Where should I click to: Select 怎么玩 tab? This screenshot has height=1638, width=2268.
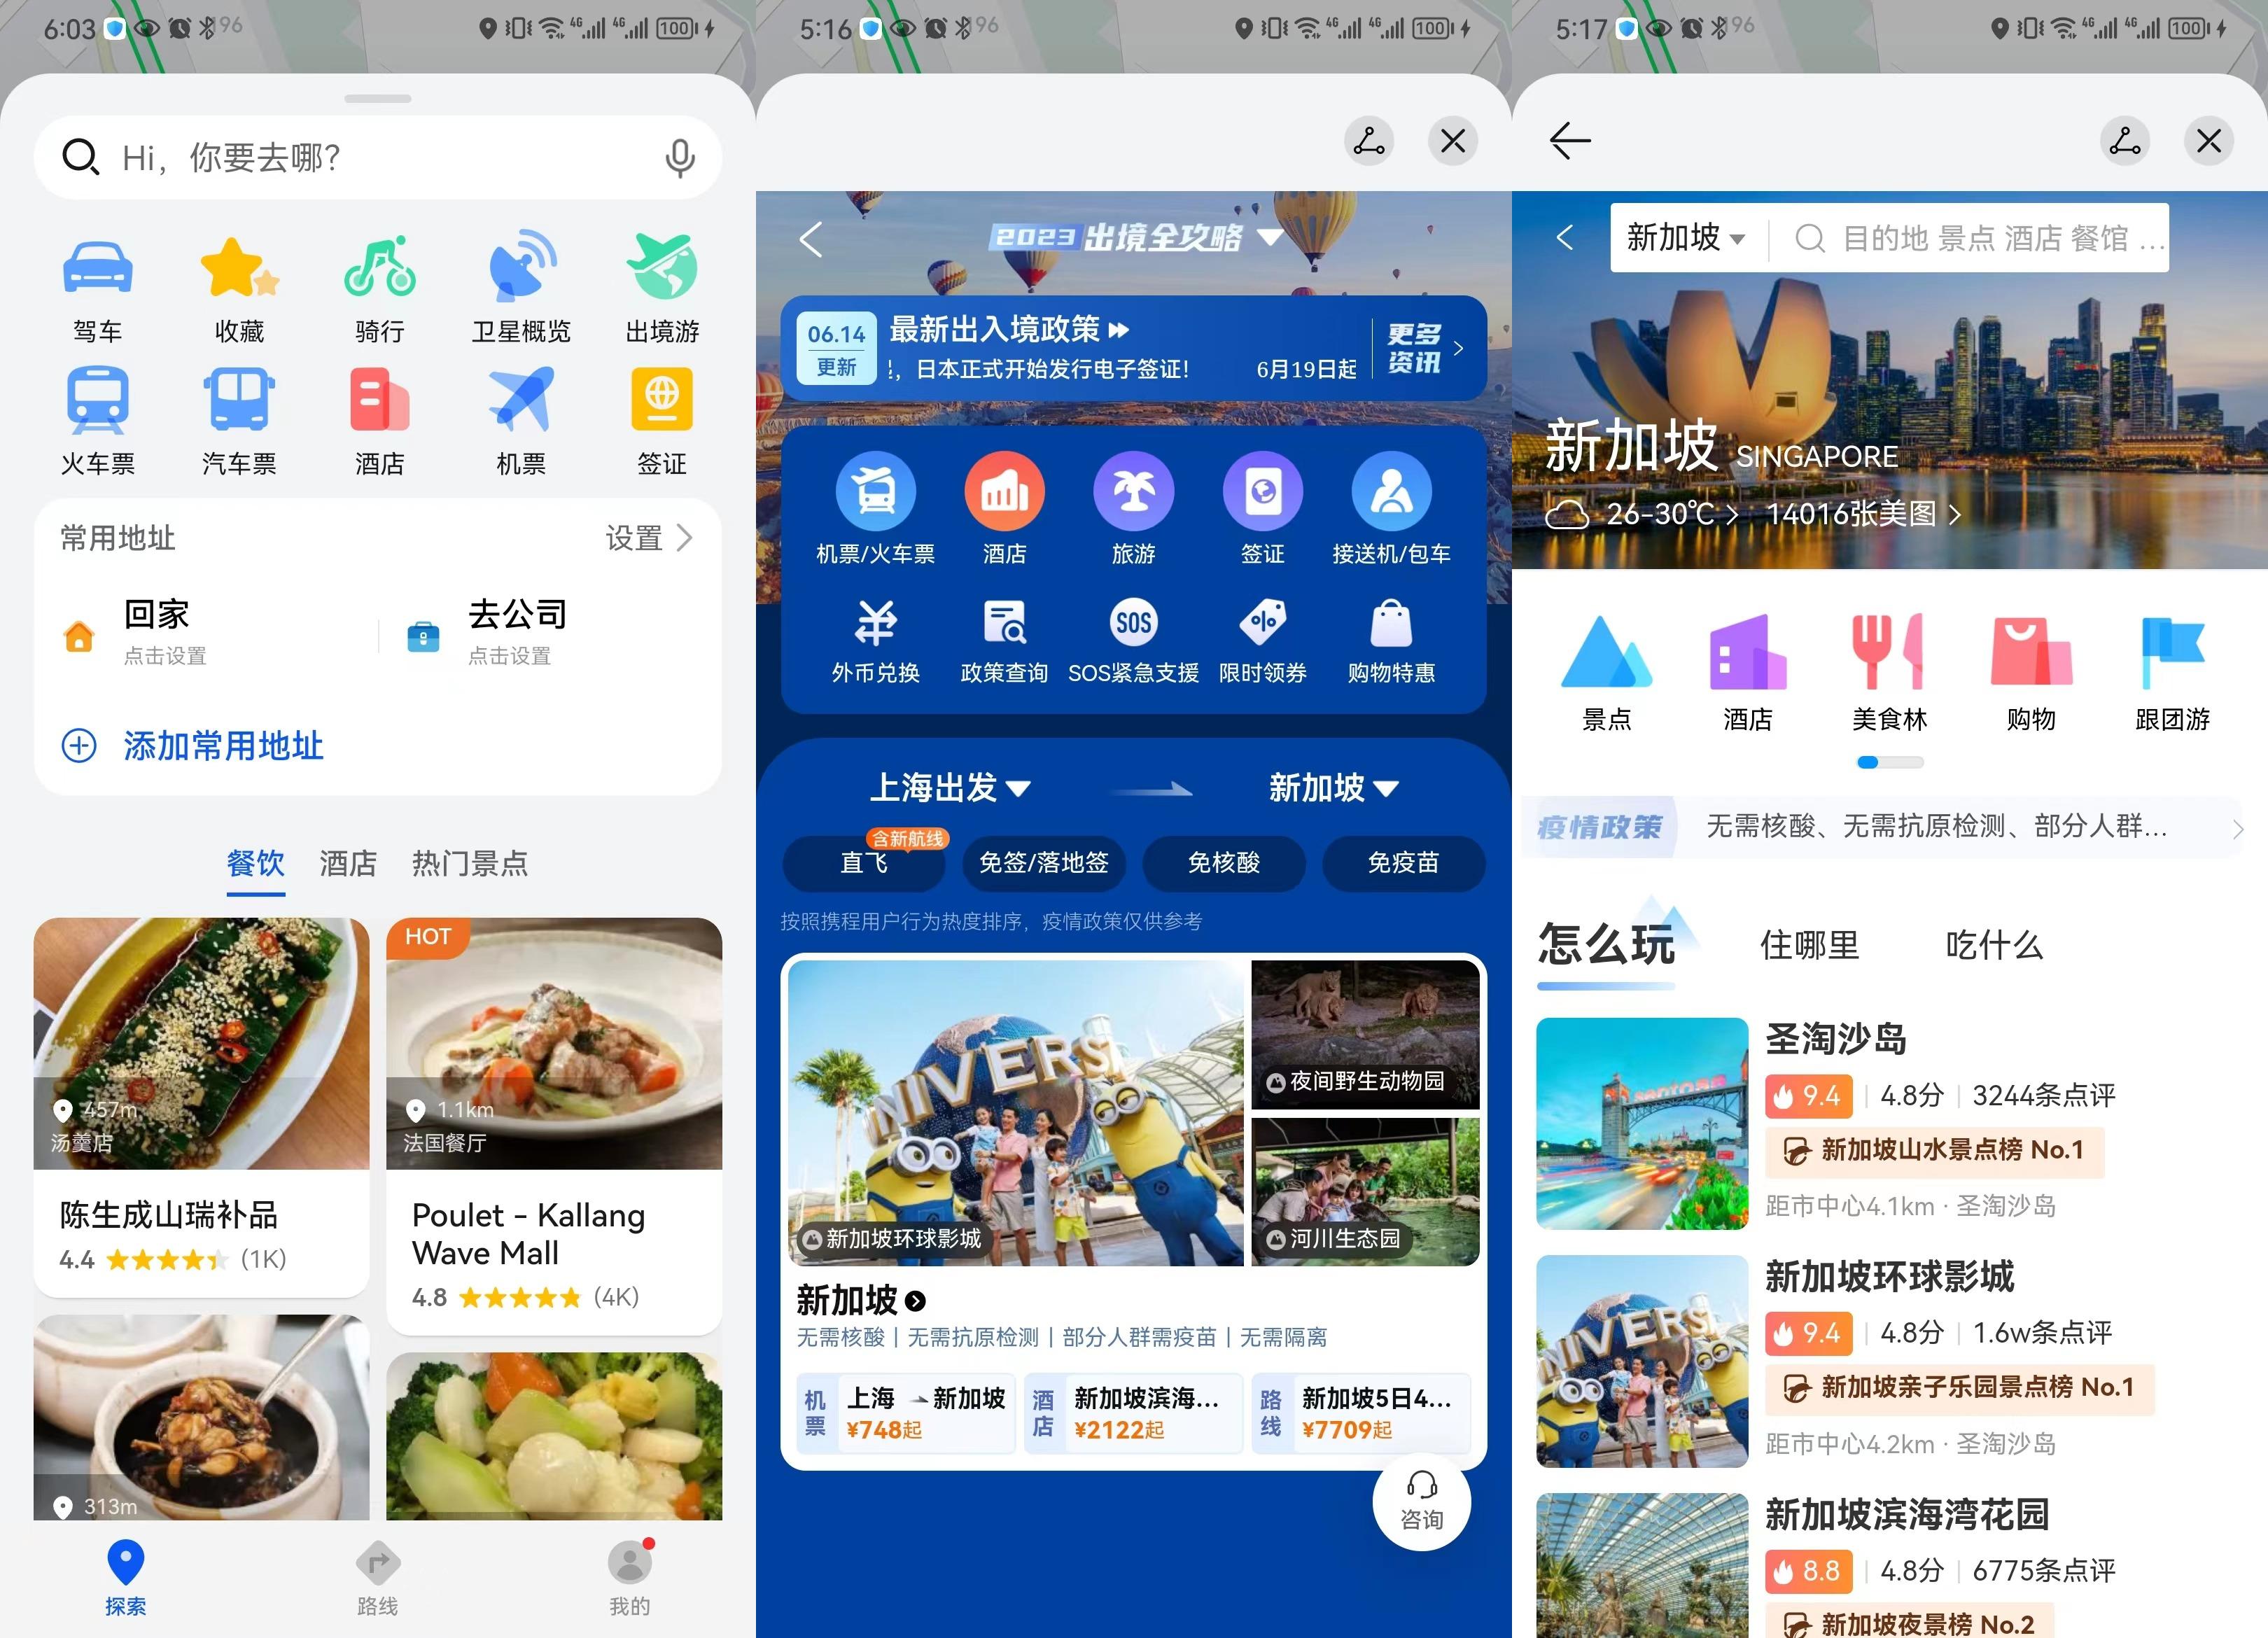1606,945
